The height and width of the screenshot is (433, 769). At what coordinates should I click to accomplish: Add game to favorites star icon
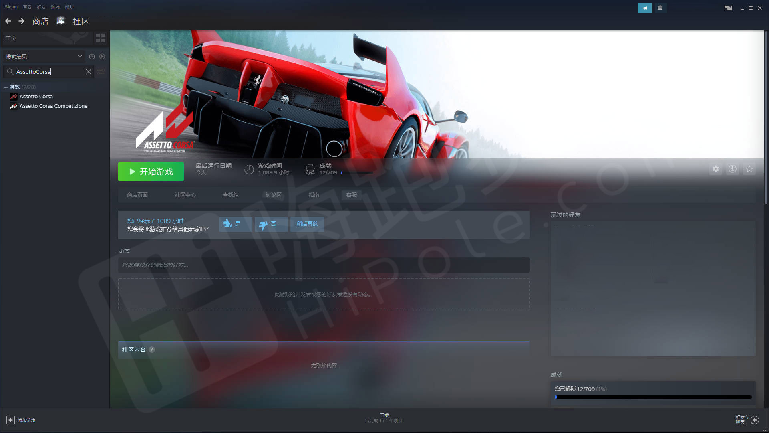(x=749, y=169)
